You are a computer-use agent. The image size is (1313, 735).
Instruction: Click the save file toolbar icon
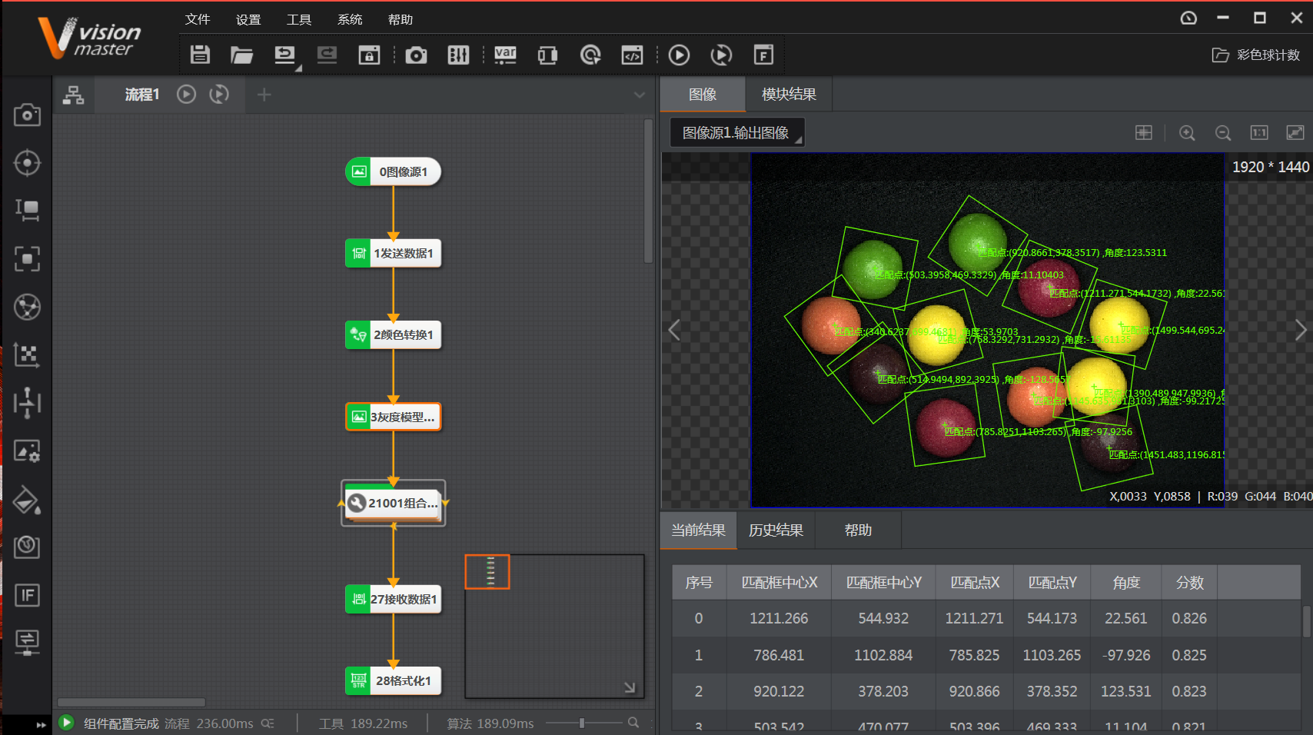coord(200,55)
